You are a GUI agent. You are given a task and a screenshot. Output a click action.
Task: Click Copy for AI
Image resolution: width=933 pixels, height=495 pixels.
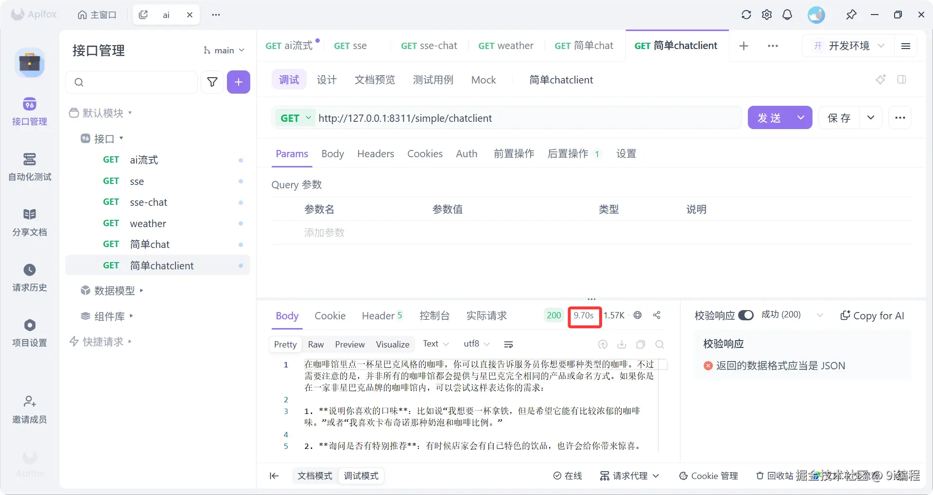tap(872, 315)
